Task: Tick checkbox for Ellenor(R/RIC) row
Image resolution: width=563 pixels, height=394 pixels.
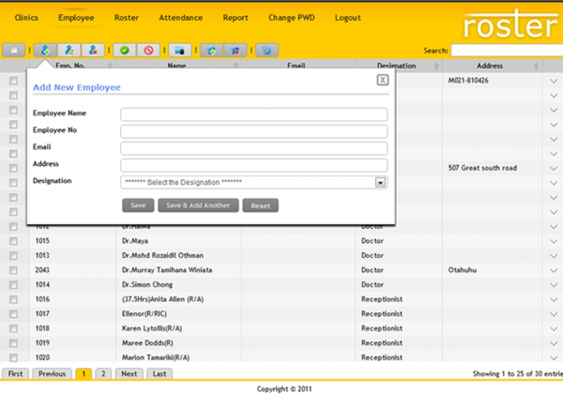Action: coord(13,314)
